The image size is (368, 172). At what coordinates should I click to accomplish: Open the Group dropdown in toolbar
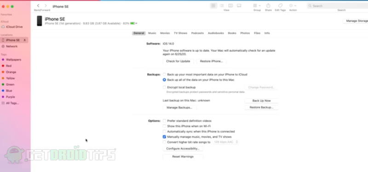coord(257,5)
